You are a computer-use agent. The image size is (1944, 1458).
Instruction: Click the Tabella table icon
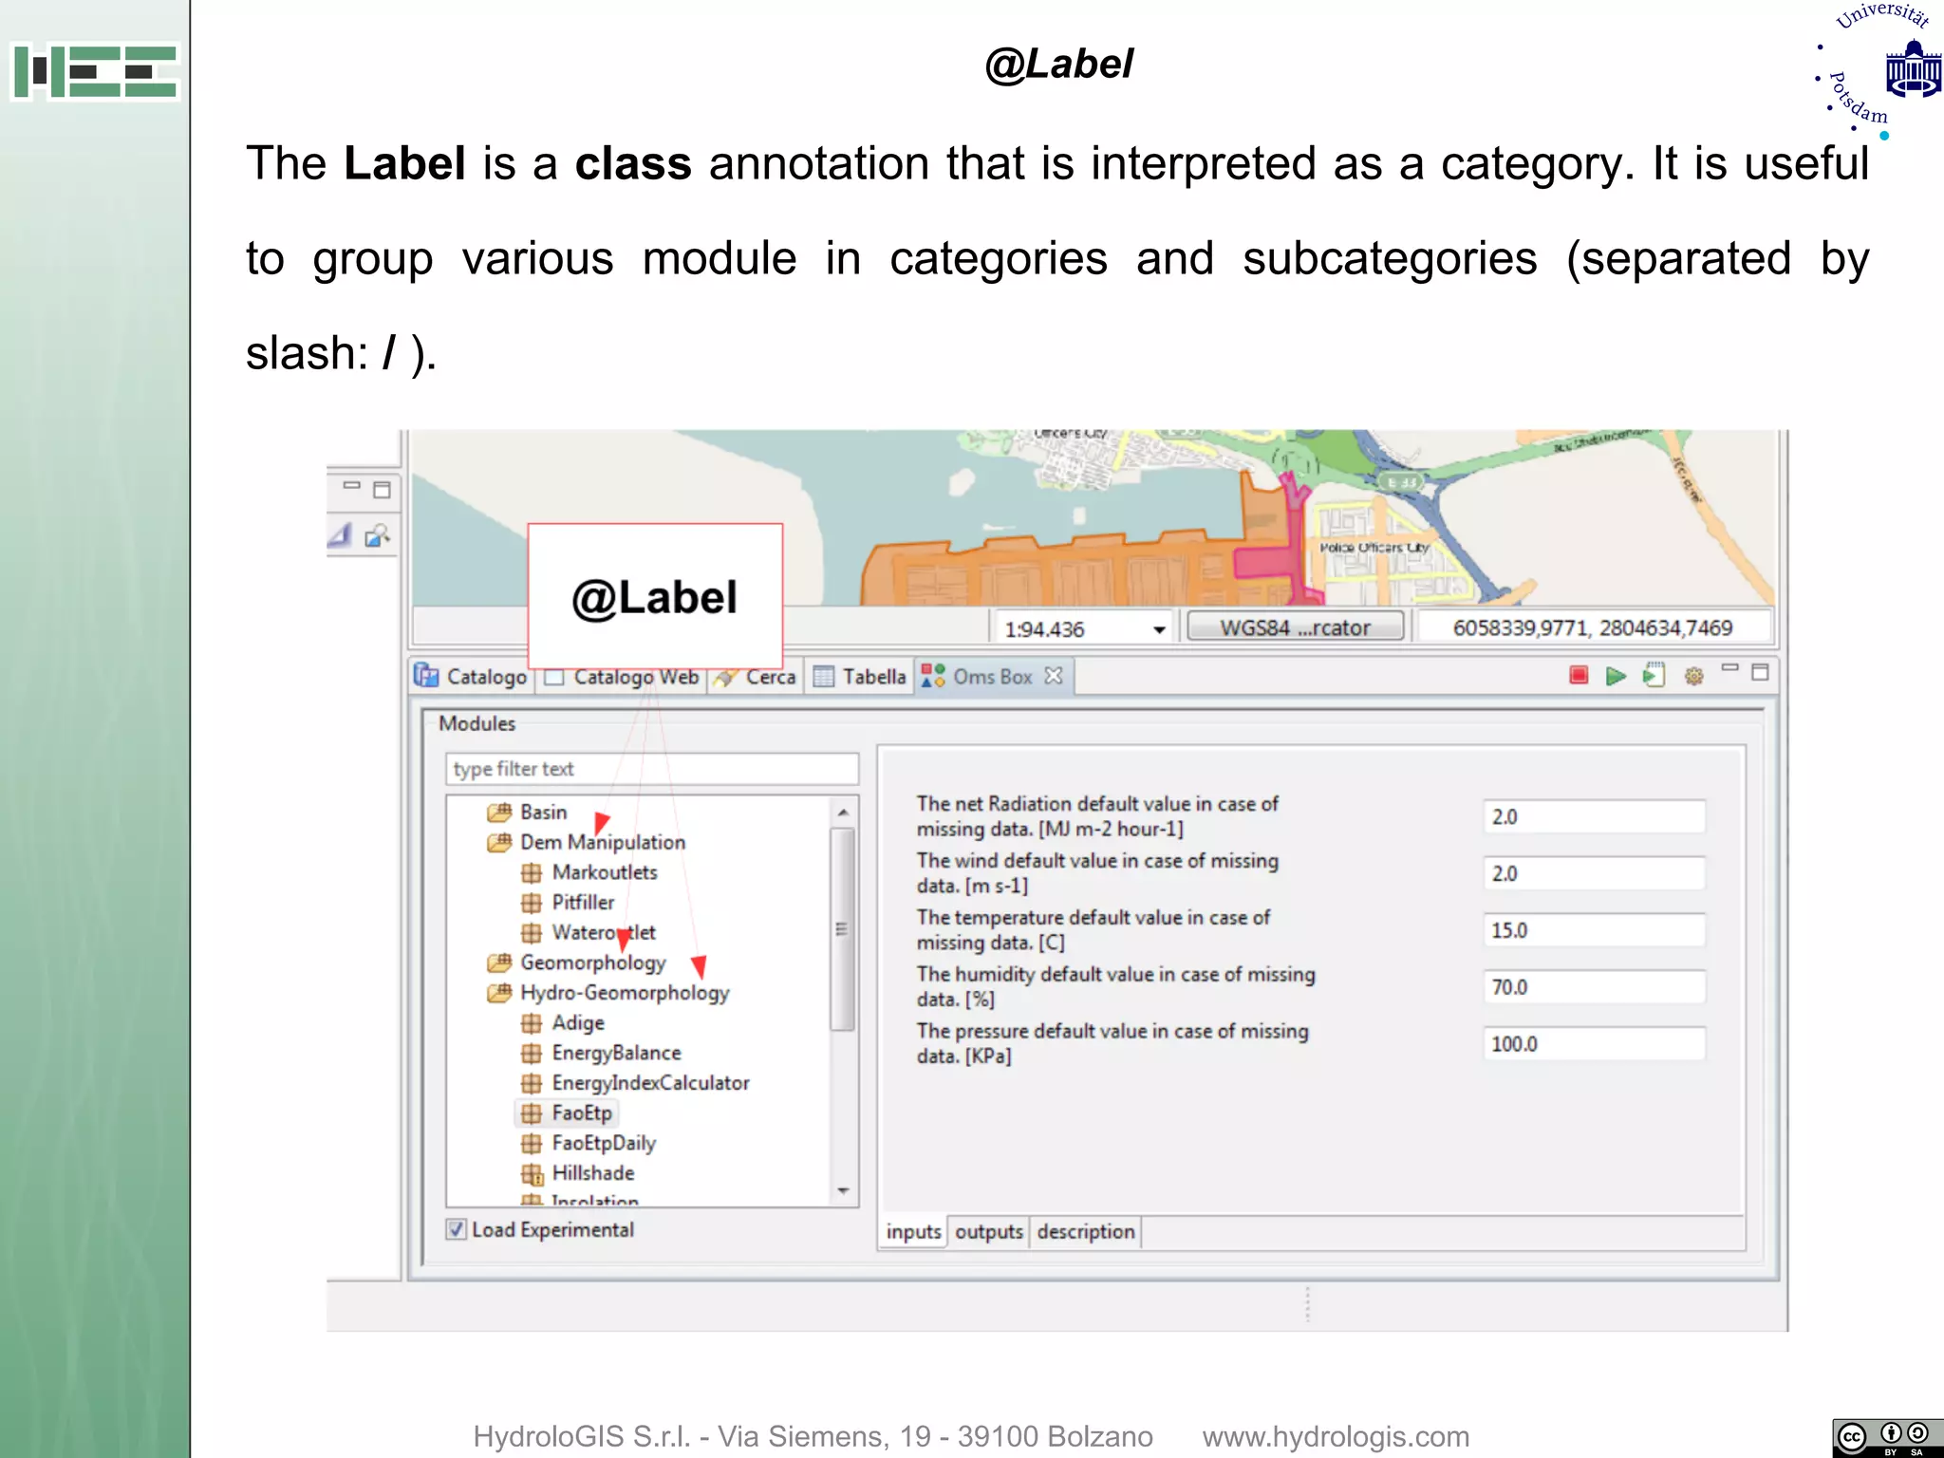(x=824, y=676)
